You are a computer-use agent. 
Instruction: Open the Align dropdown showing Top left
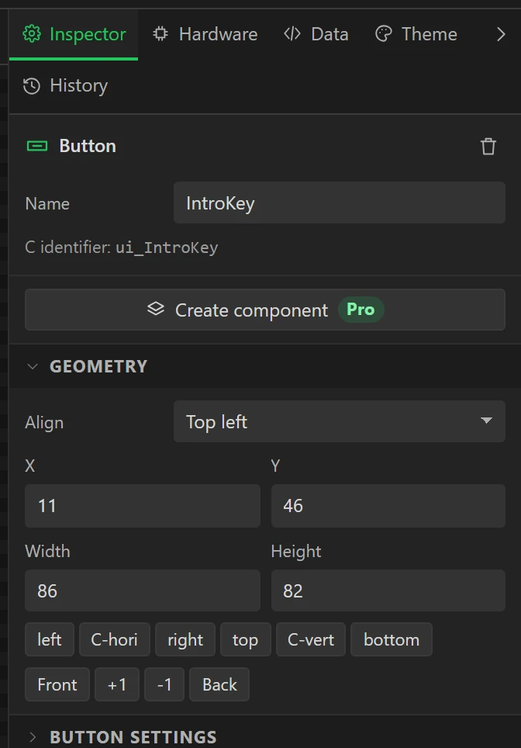[x=340, y=421]
